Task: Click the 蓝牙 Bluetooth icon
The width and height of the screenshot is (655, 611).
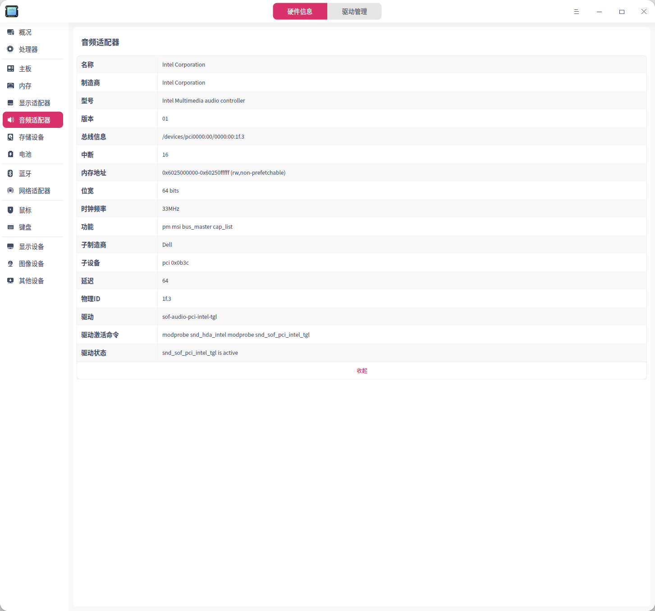Action: click(x=10, y=173)
